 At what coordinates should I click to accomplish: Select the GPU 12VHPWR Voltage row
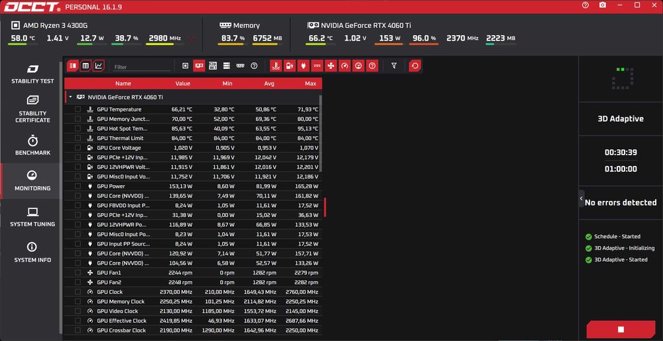tap(193, 167)
